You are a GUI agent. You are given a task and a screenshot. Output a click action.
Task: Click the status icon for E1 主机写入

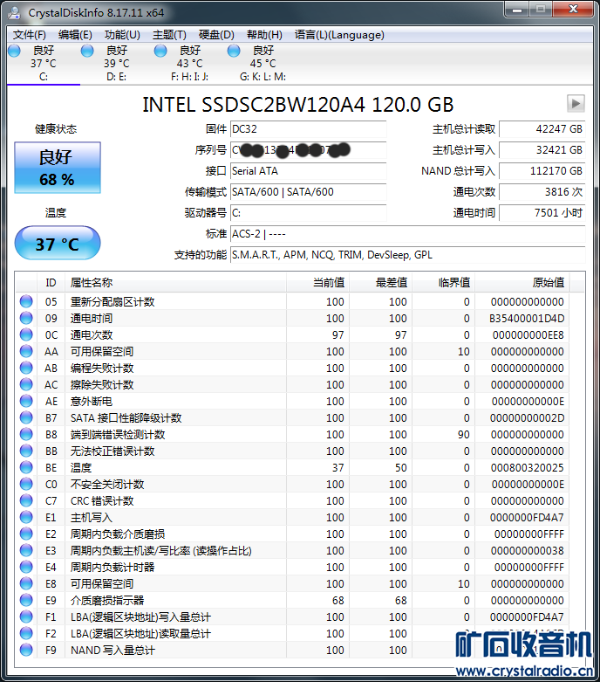[26, 517]
